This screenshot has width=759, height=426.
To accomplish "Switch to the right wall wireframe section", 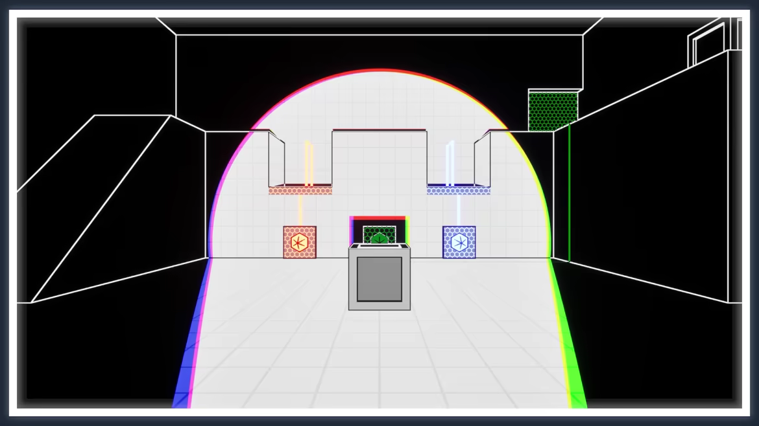I will tap(649, 194).
